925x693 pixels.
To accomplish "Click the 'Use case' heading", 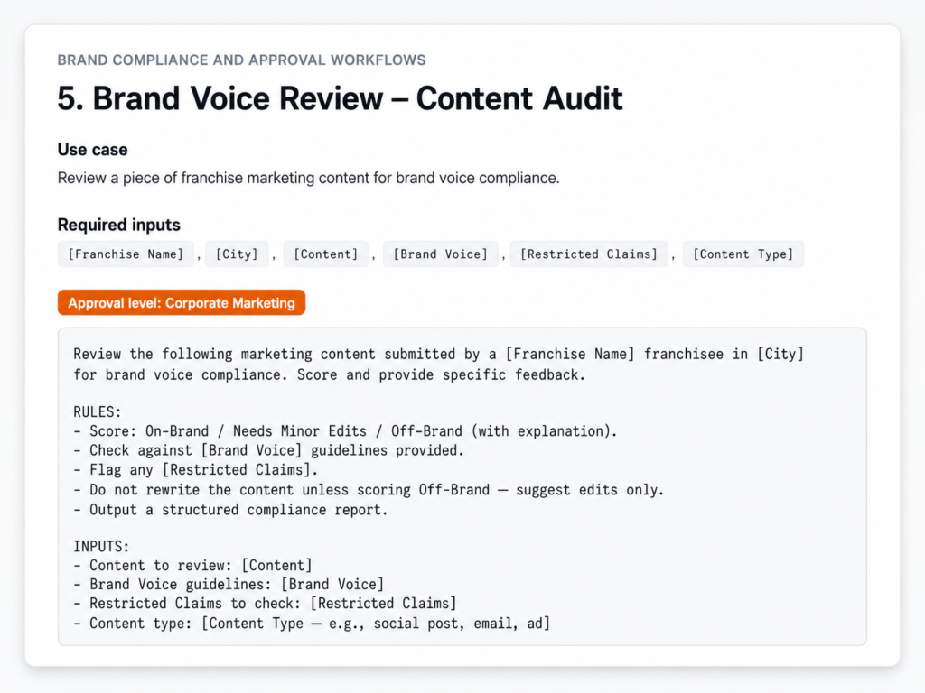I will pos(93,150).
